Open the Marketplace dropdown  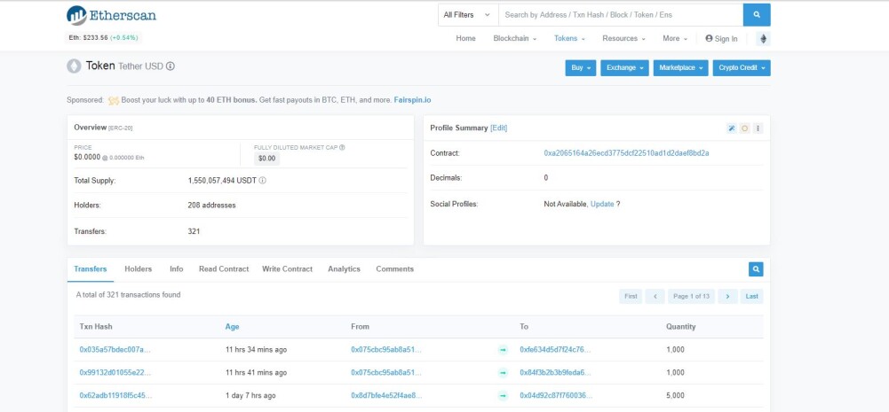tap(681, 68)
